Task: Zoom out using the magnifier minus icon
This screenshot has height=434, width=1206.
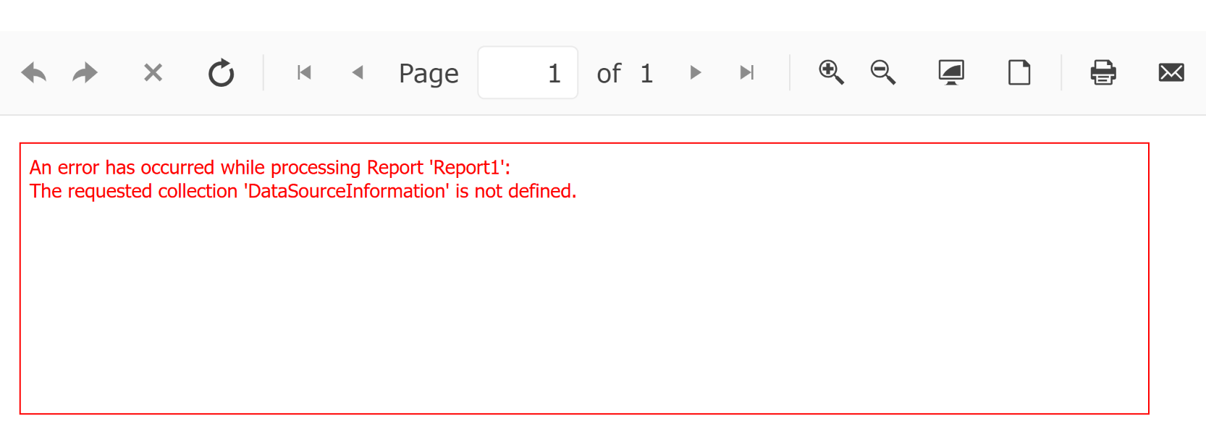Action: 883,72
